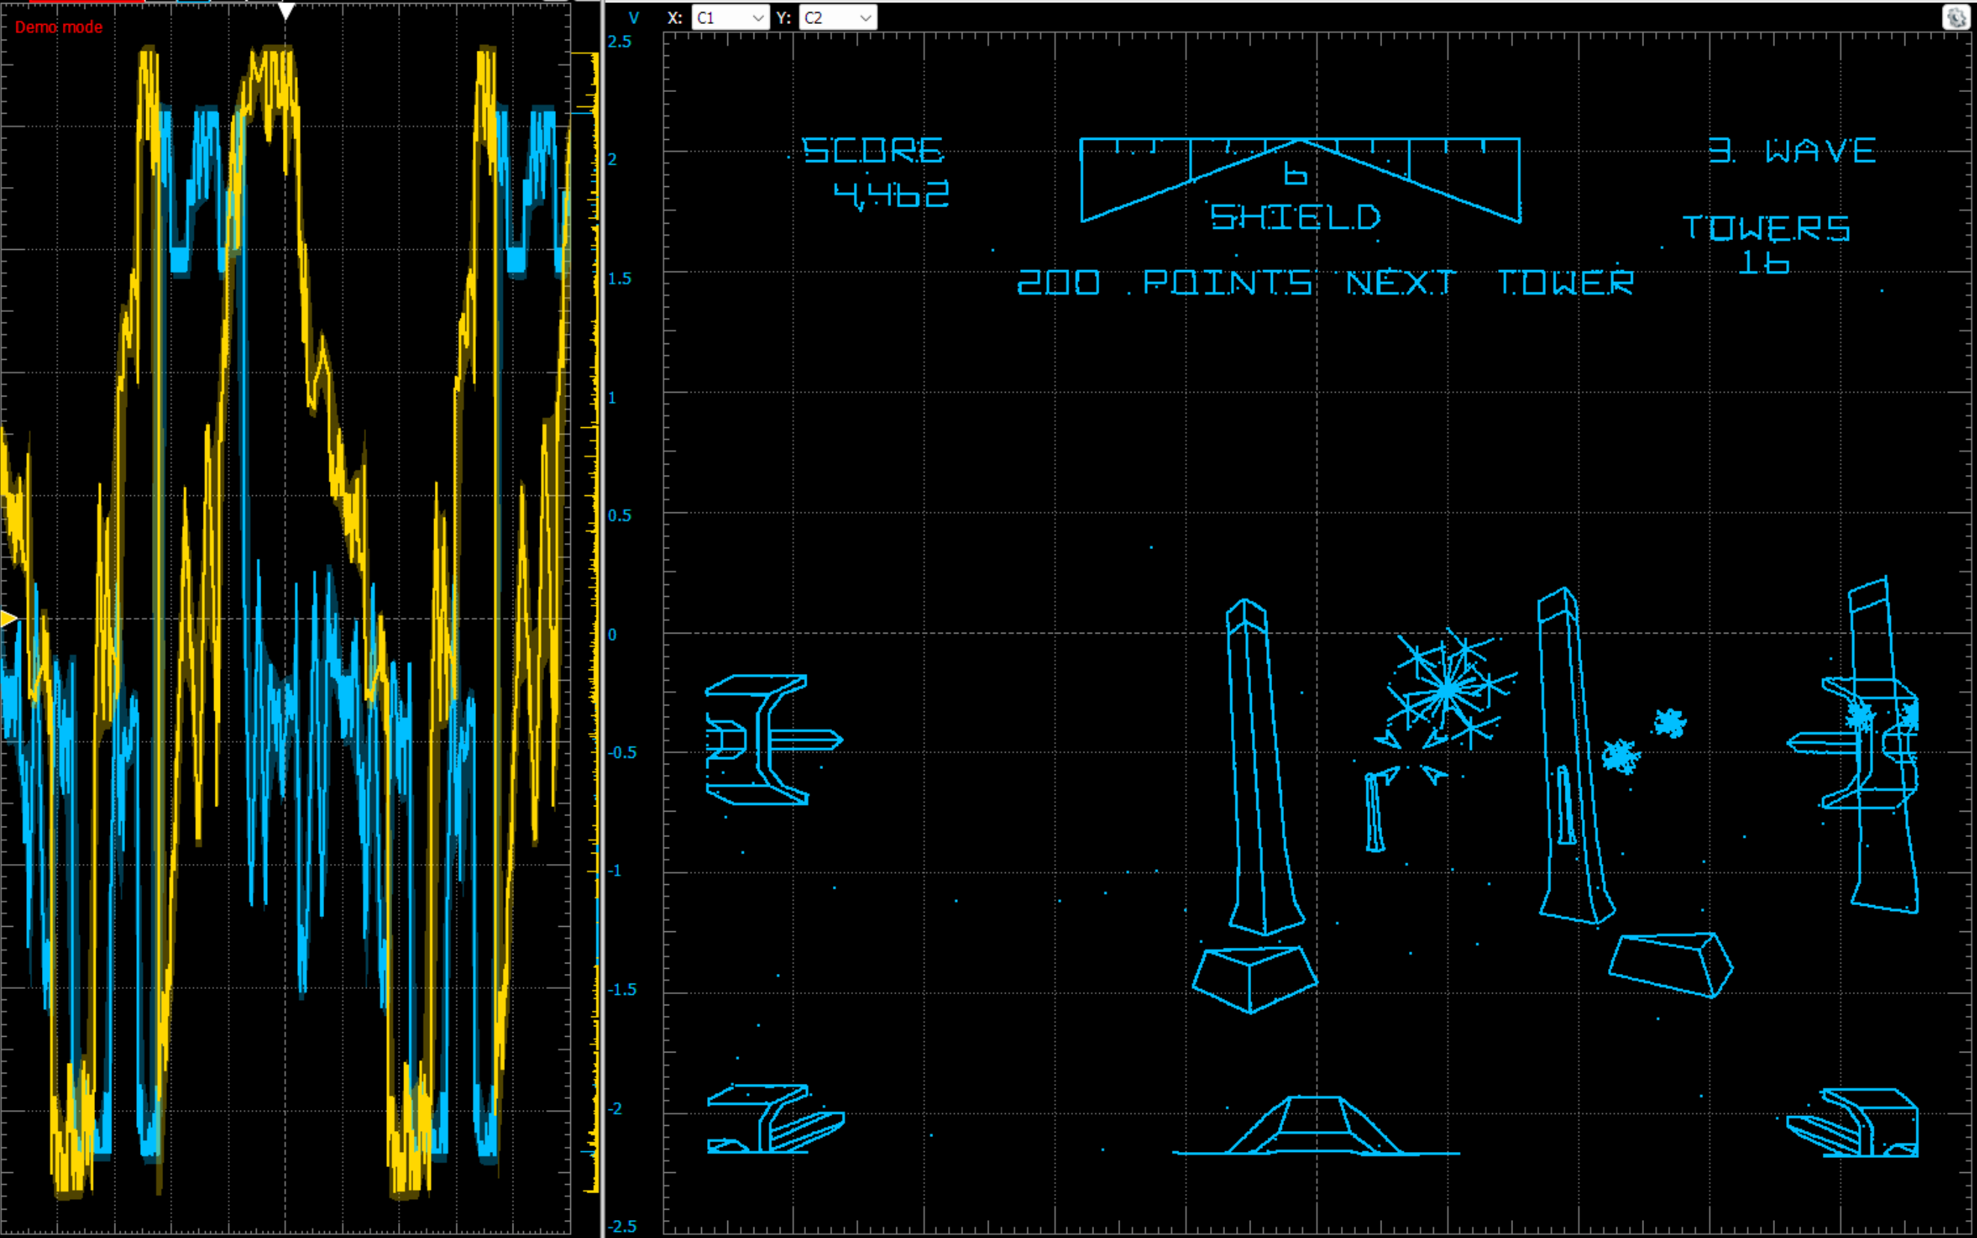Click the blue segment on top overview bar
The width and height of the screenshot is (1977, 1238).
pyautogui.click(x=193, y=1)
